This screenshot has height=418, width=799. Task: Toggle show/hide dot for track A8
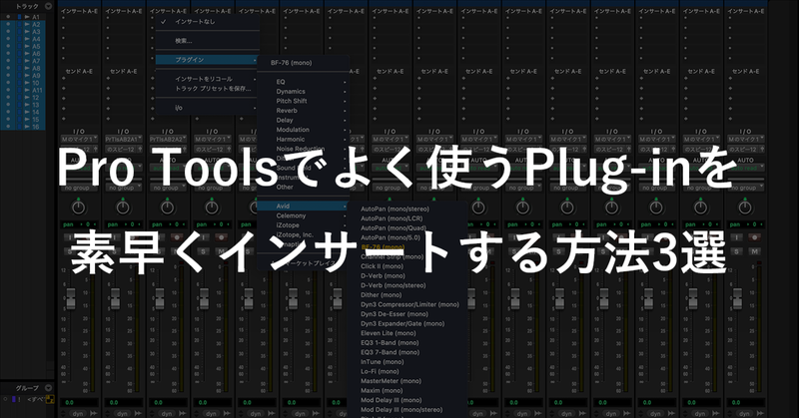pos(8,68)
